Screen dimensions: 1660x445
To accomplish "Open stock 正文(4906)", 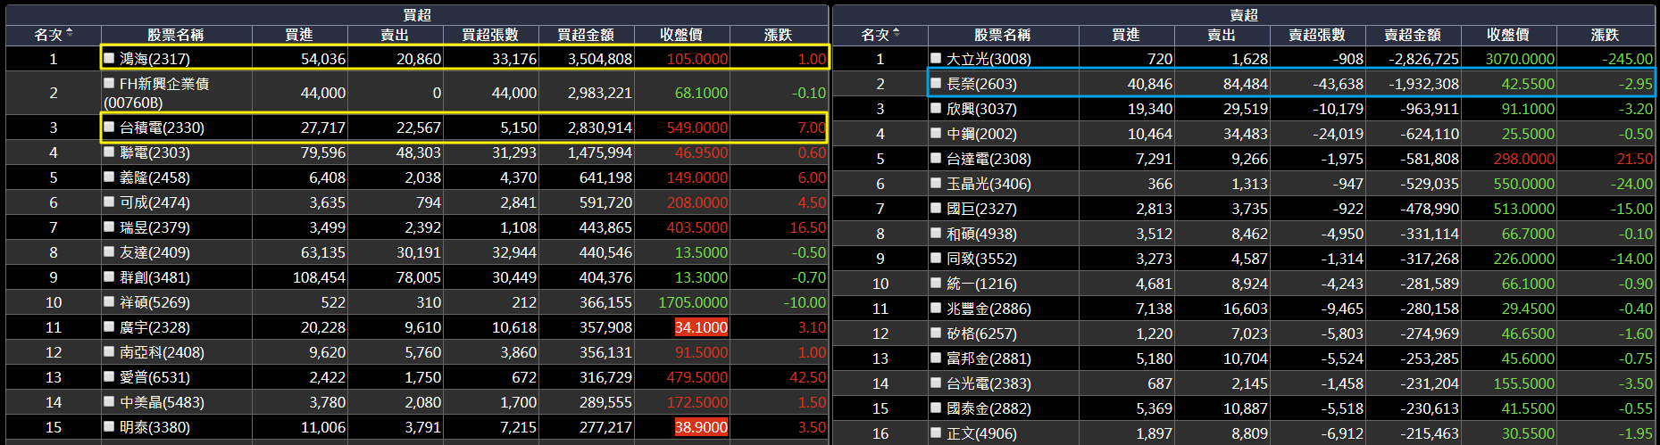I will 981,433.
